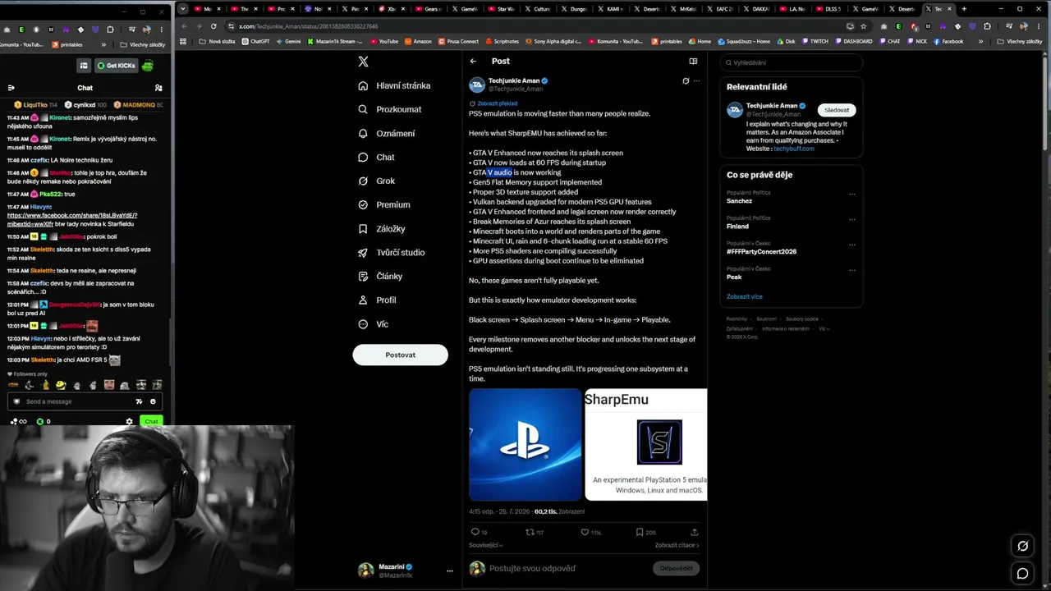Open Premium in the X sidebar
Screen dimensions: 1051x591
click(x=383, y=204)
